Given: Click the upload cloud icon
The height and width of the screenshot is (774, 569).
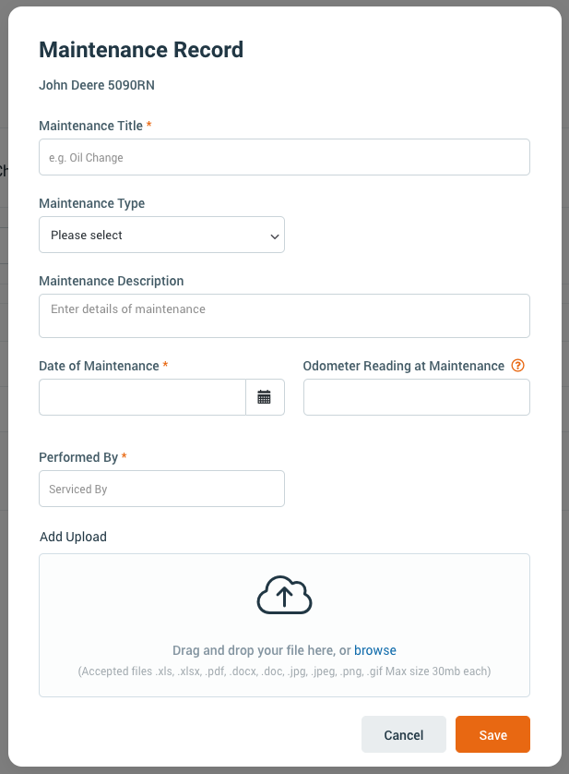Looking at the screenshot, I should [x=284, y=594].
